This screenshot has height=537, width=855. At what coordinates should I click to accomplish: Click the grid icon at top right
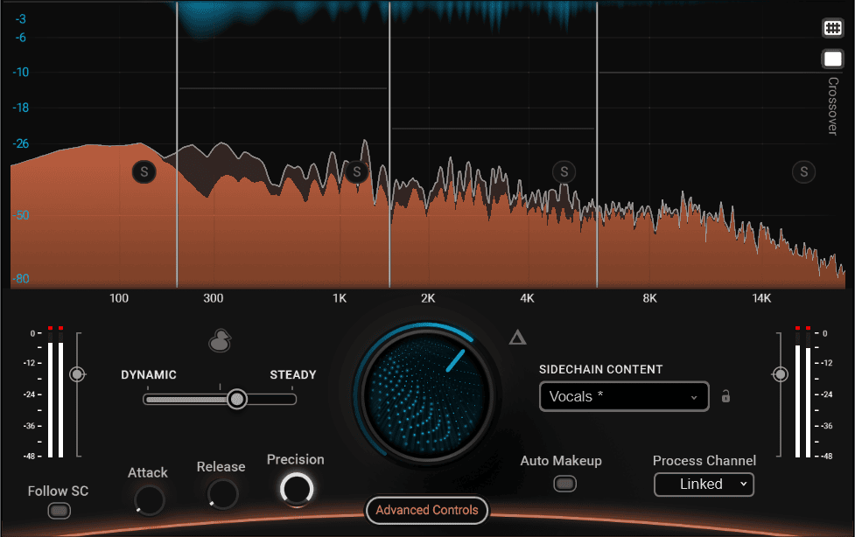tap(832, 28)
